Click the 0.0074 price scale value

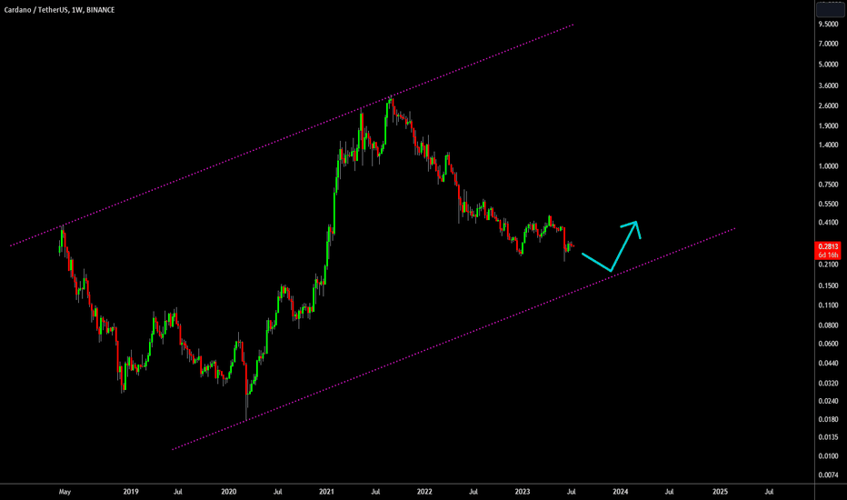point(828,475)
